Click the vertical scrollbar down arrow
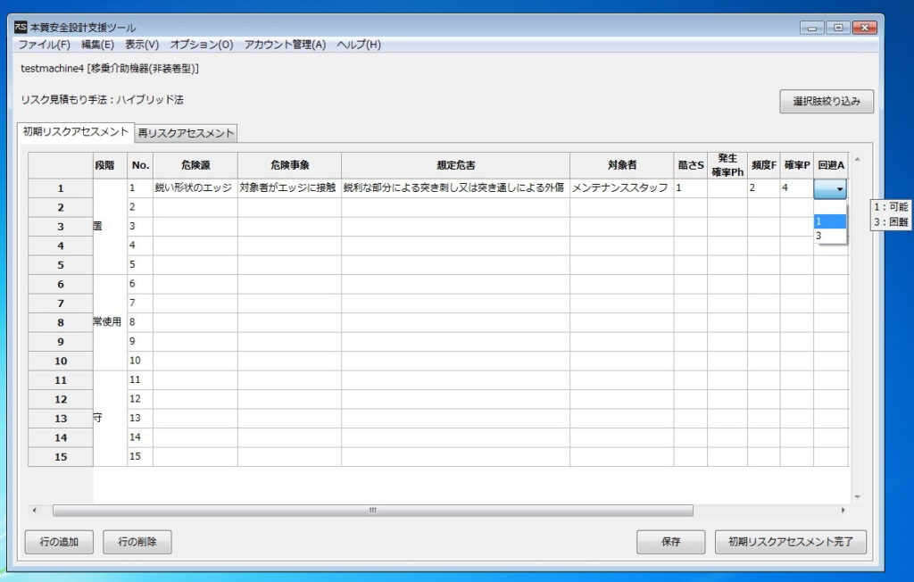The width and height of the screenshot is (914, 582). pos(857,497)
